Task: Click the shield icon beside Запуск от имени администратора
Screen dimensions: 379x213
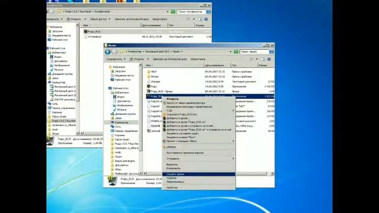Action: (165, 103)
